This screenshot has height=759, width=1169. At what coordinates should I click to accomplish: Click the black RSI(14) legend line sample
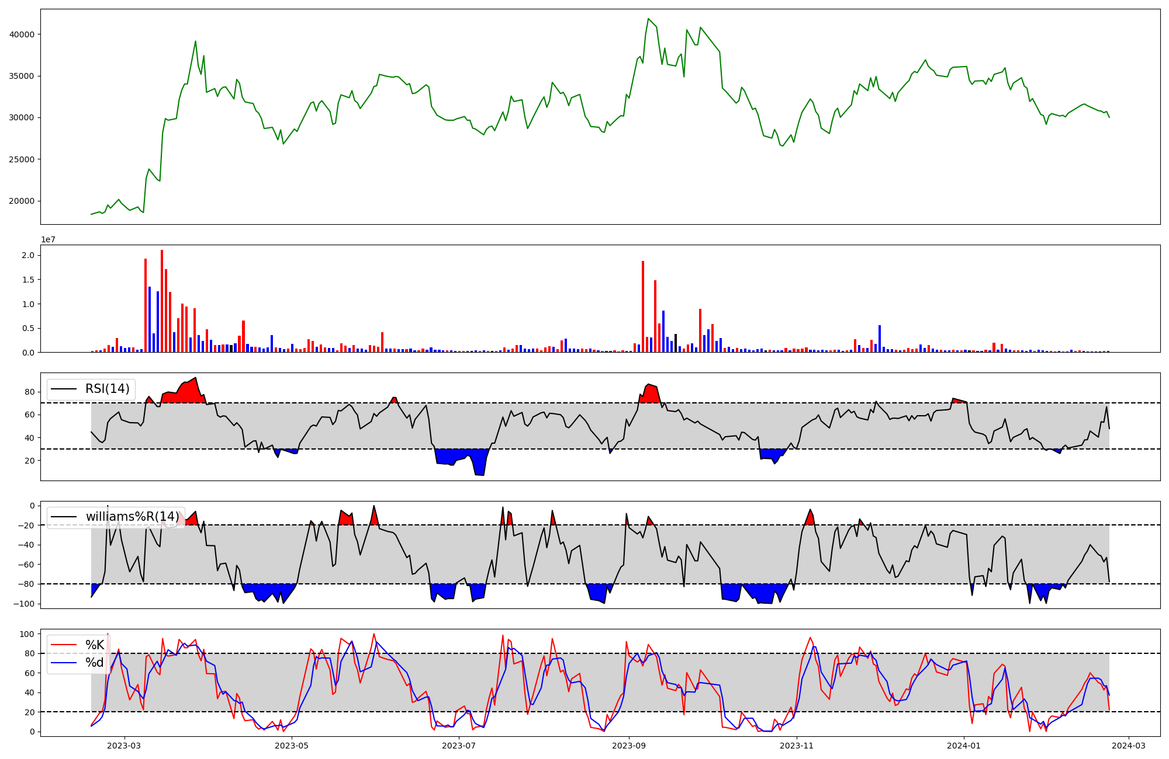pos(64,389)
